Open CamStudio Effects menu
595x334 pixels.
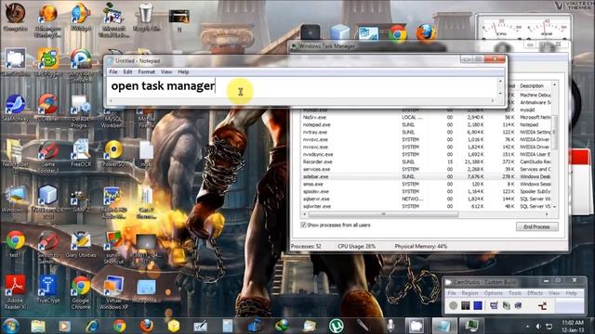coord(535,293)
